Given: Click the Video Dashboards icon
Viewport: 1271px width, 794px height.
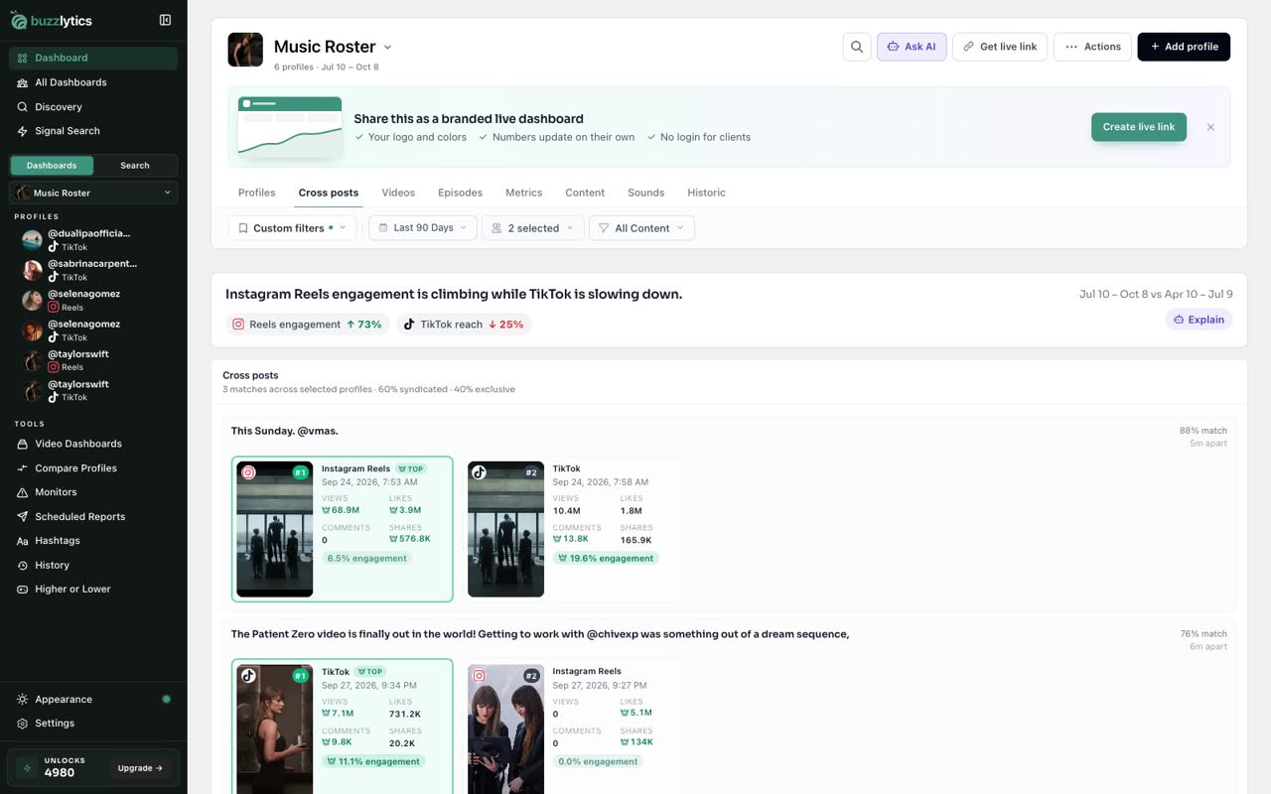Looking at the screenshot, I should [x=23, y=444].
